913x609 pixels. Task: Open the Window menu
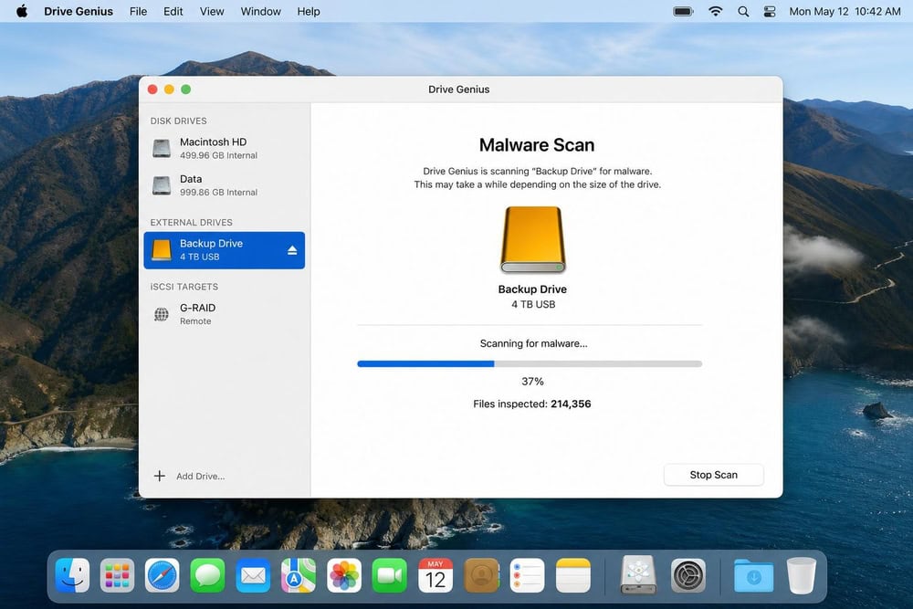coord(261,11)
